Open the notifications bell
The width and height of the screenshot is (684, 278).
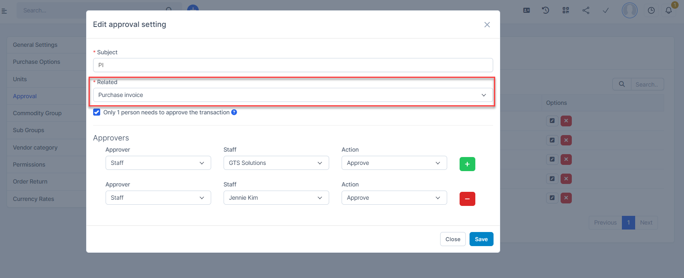[668, 10]
